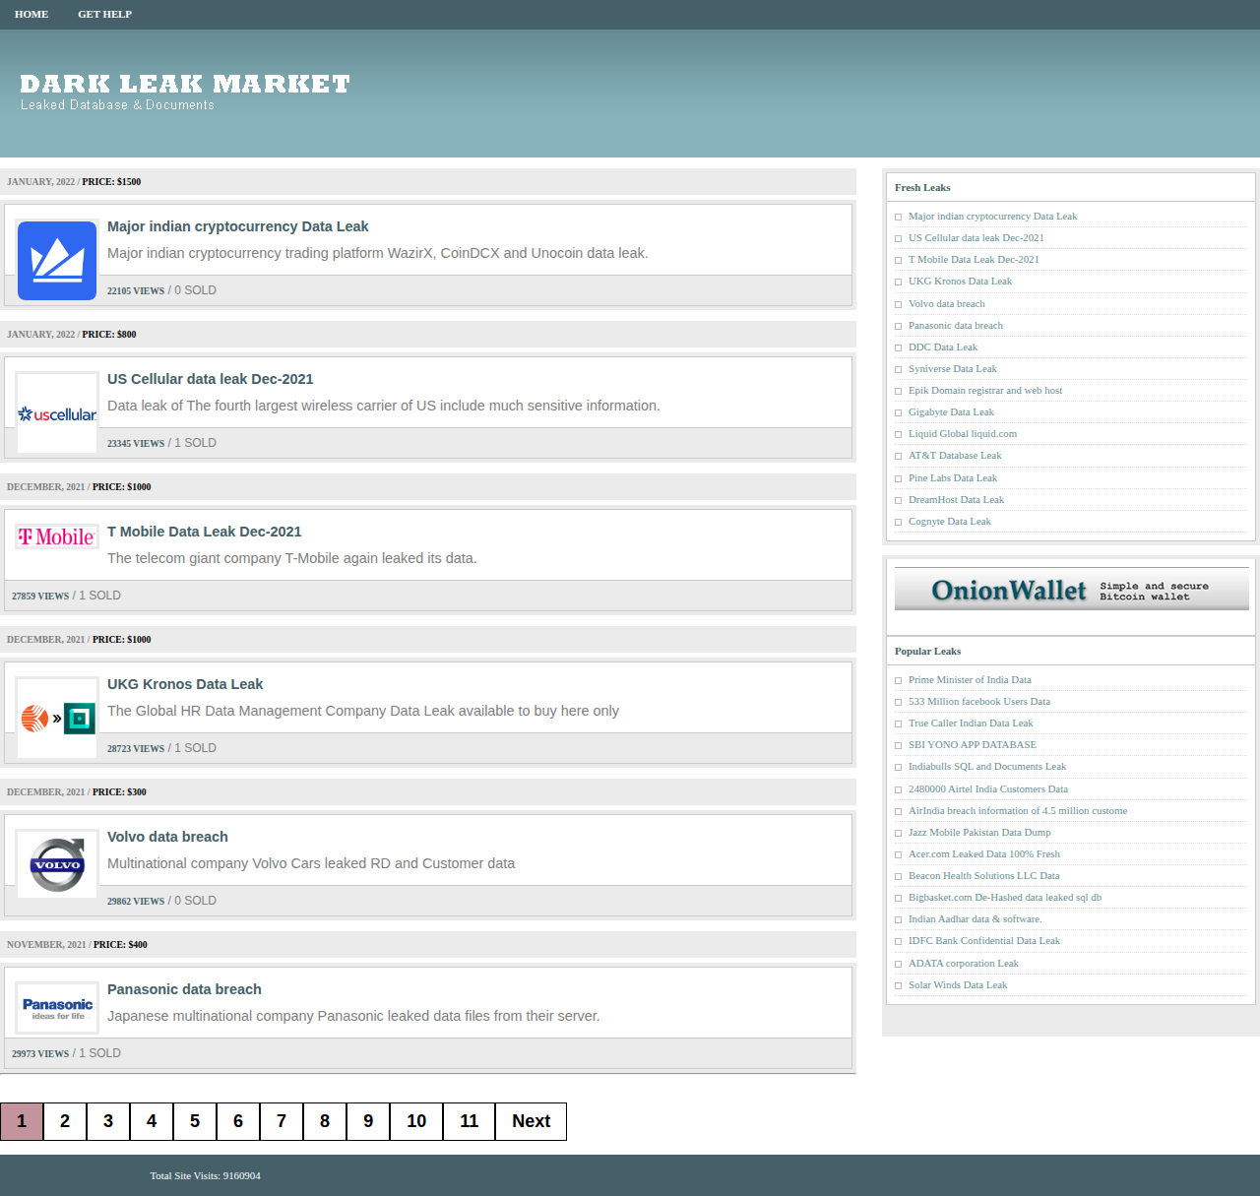The height and width of the screenshot is (1196, 1260).
Task: Click the Volvo emblem thumbnail
Action: click(57, 864)
